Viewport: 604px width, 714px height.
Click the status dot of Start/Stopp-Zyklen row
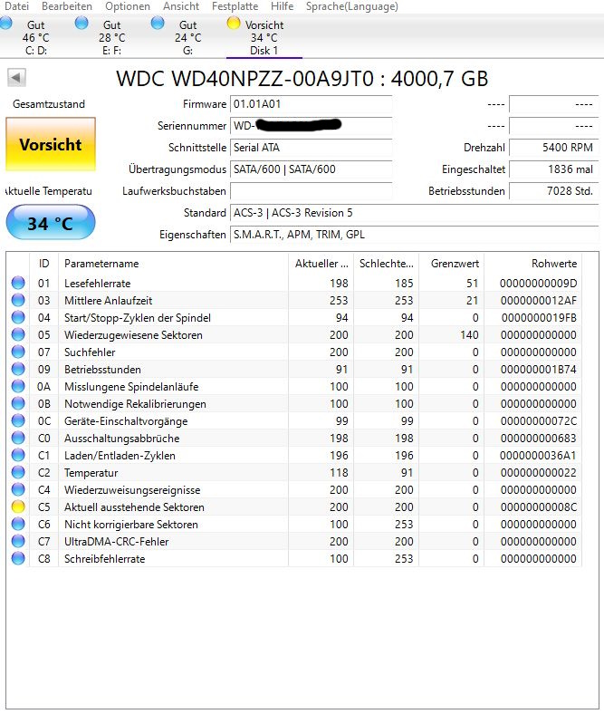pos(18,317)
